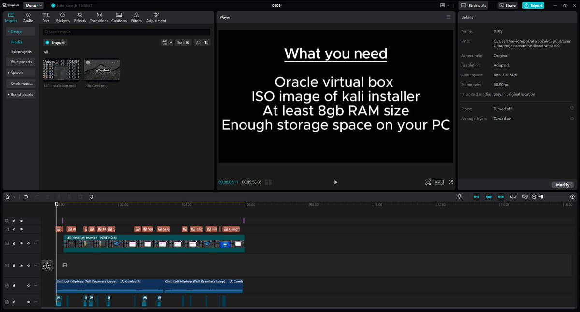Viewport: 580px width, 312px height.
Task: Toggle auto snapping
Action: tap(489, 197)
